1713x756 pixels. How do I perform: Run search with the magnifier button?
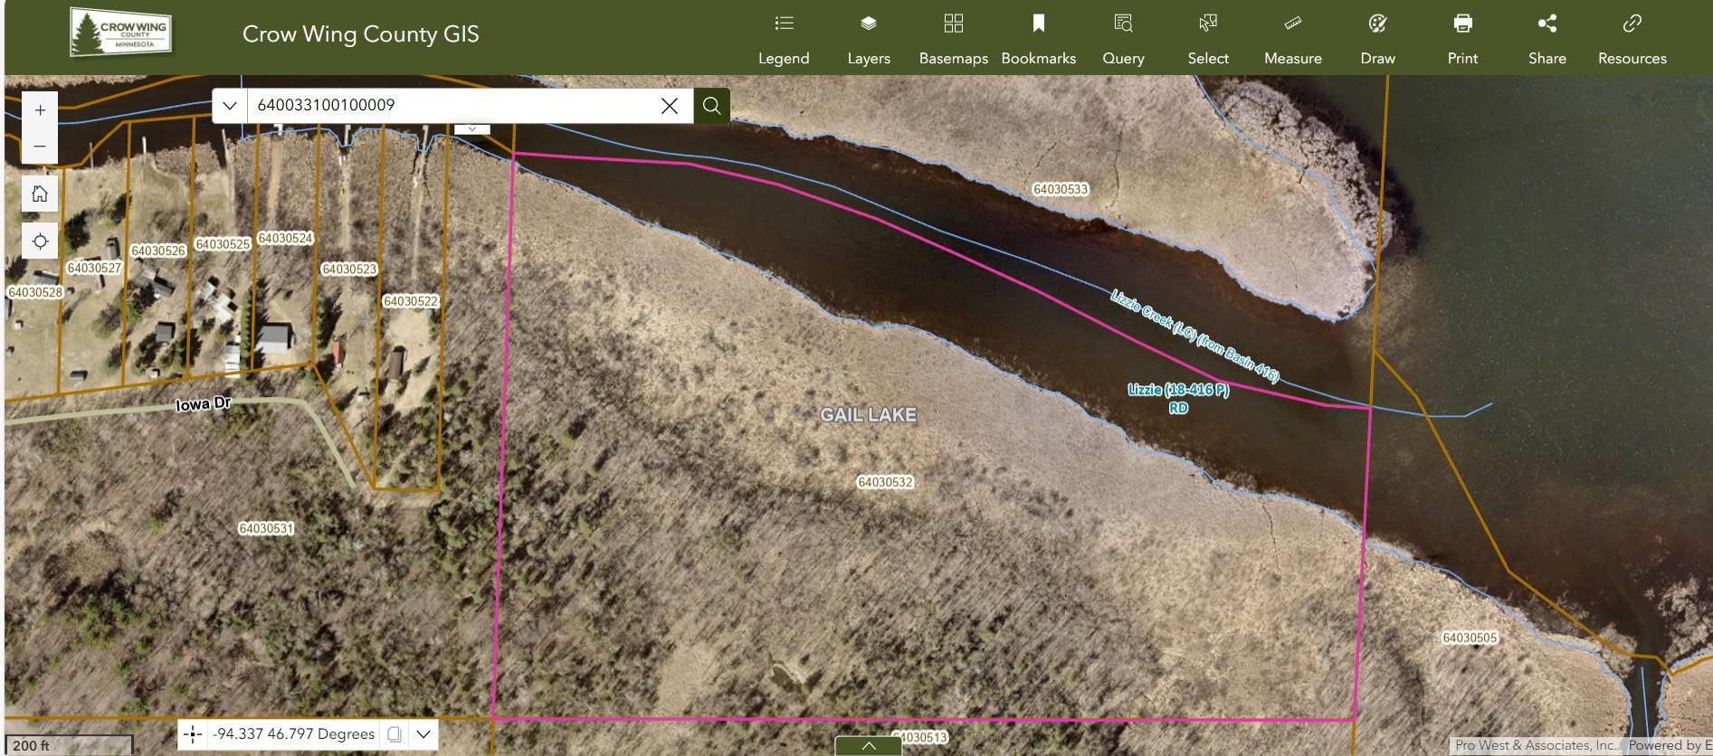712,106
